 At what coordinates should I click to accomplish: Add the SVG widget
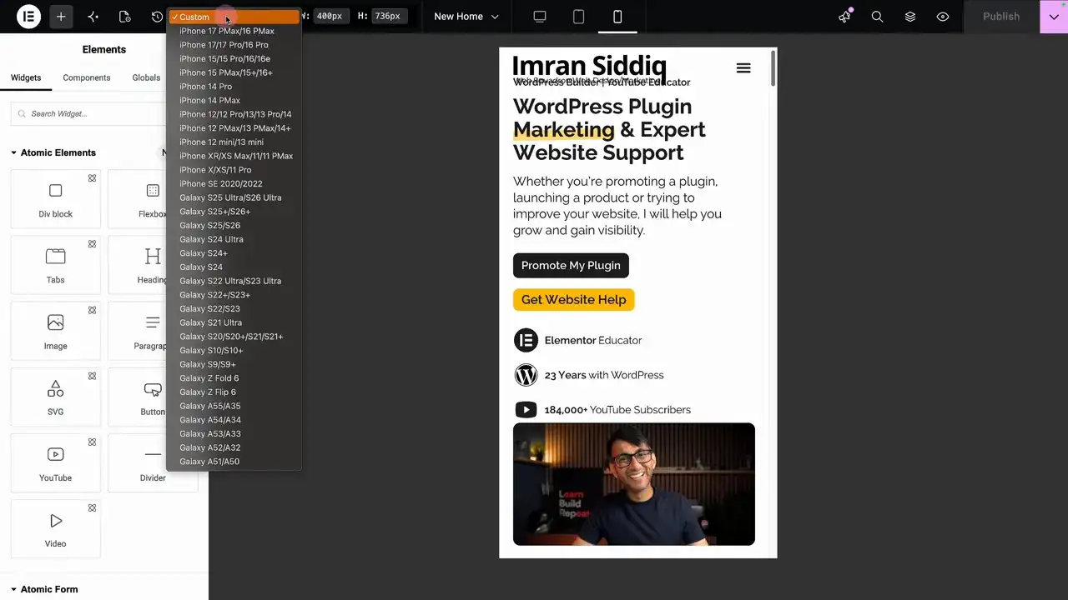coord(55,397)
